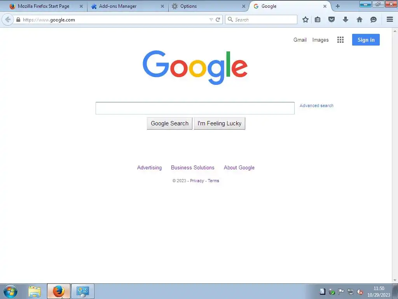Open a new tab with the plus button
Screen dimensions: 398x299
(x=338, y=6)
